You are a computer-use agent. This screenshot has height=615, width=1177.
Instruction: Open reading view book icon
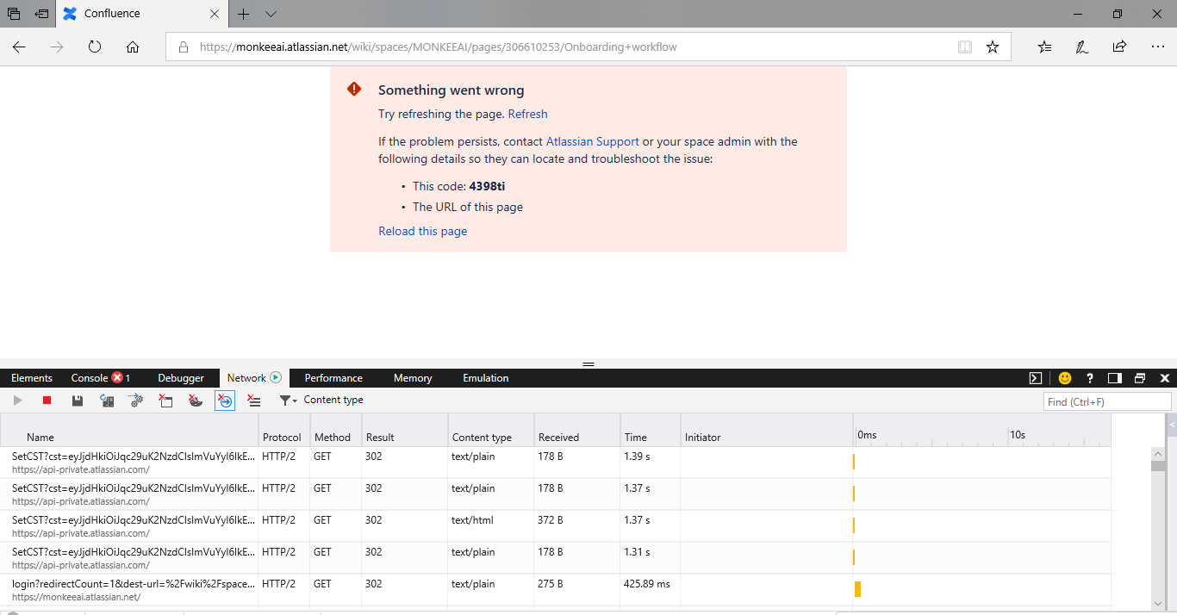tap(965, 47)
